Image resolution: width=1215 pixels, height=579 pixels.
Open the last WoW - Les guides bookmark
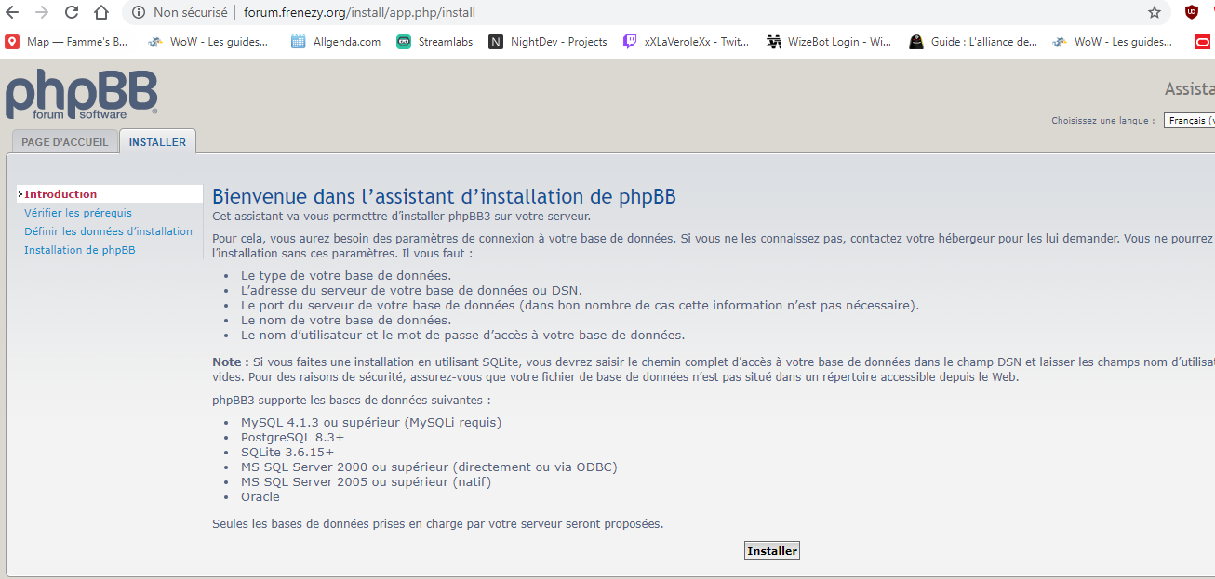coord(1112,42)
